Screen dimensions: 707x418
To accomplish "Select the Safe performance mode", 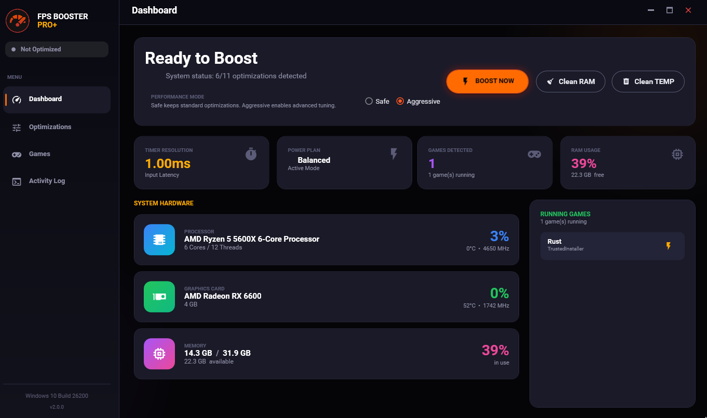I will pos(369,101).
